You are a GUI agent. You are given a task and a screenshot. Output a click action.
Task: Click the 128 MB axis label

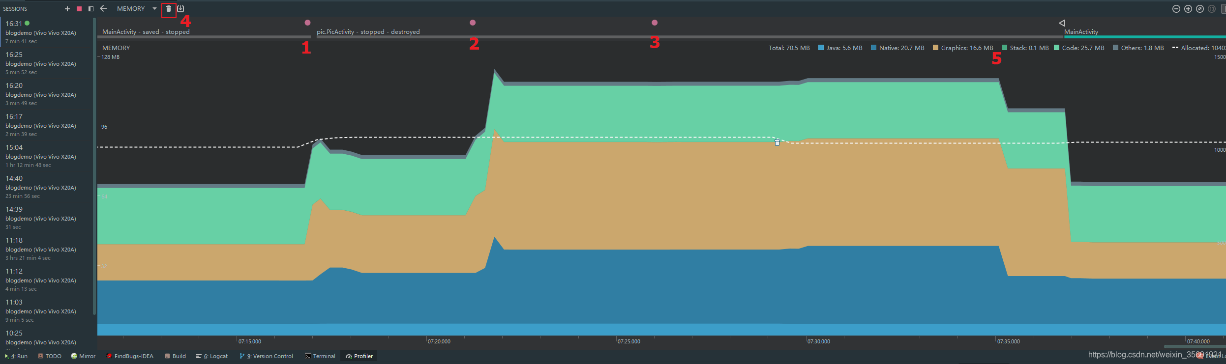click(110, 57)
